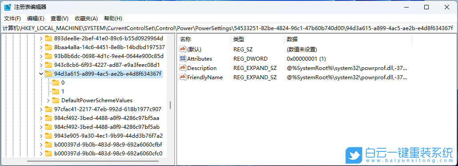Click the registry path address bar

point(229,28)
